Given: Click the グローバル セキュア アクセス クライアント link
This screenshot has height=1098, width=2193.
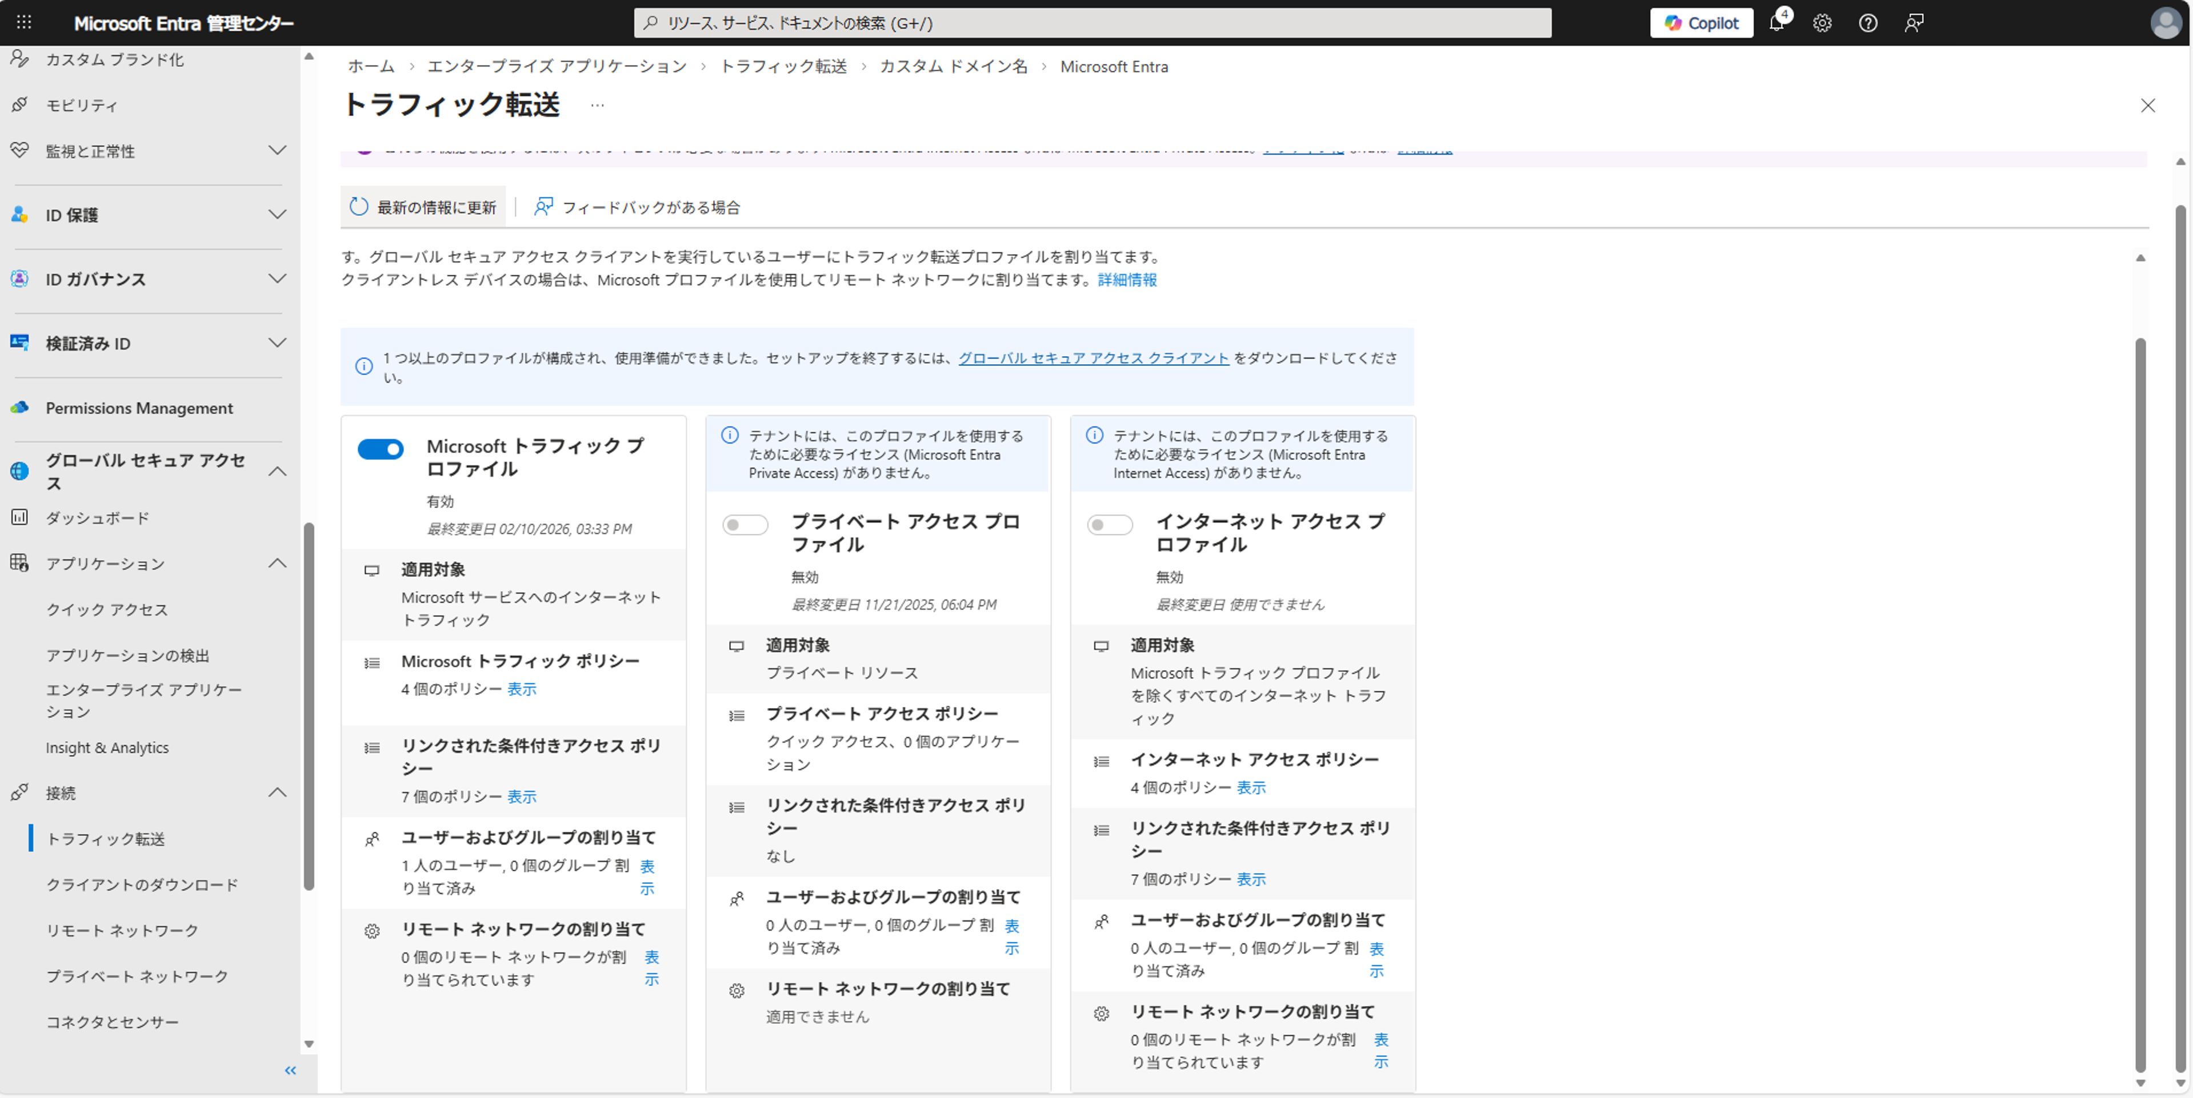Looking at the screenshot, I should (1093, 358).
